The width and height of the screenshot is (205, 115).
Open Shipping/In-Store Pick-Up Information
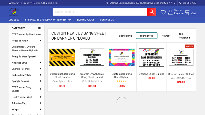pyautogui.click(x=48, y=20)
